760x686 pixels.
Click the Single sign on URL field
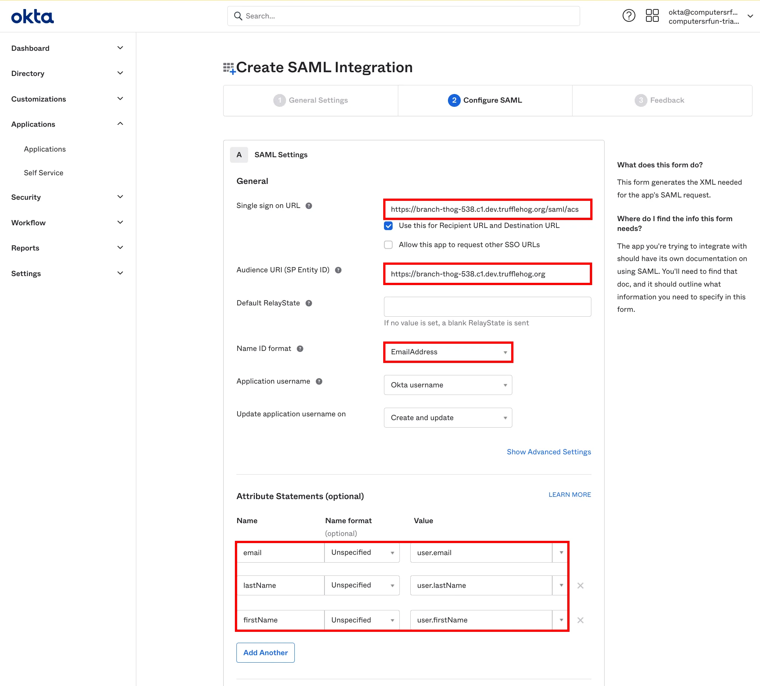click(487, 209)
